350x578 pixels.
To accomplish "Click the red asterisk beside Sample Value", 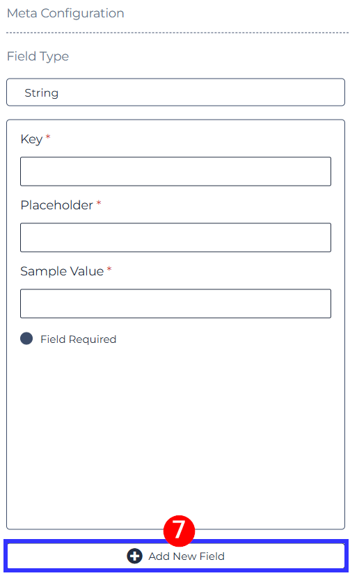I will click(x=109, y=268).
